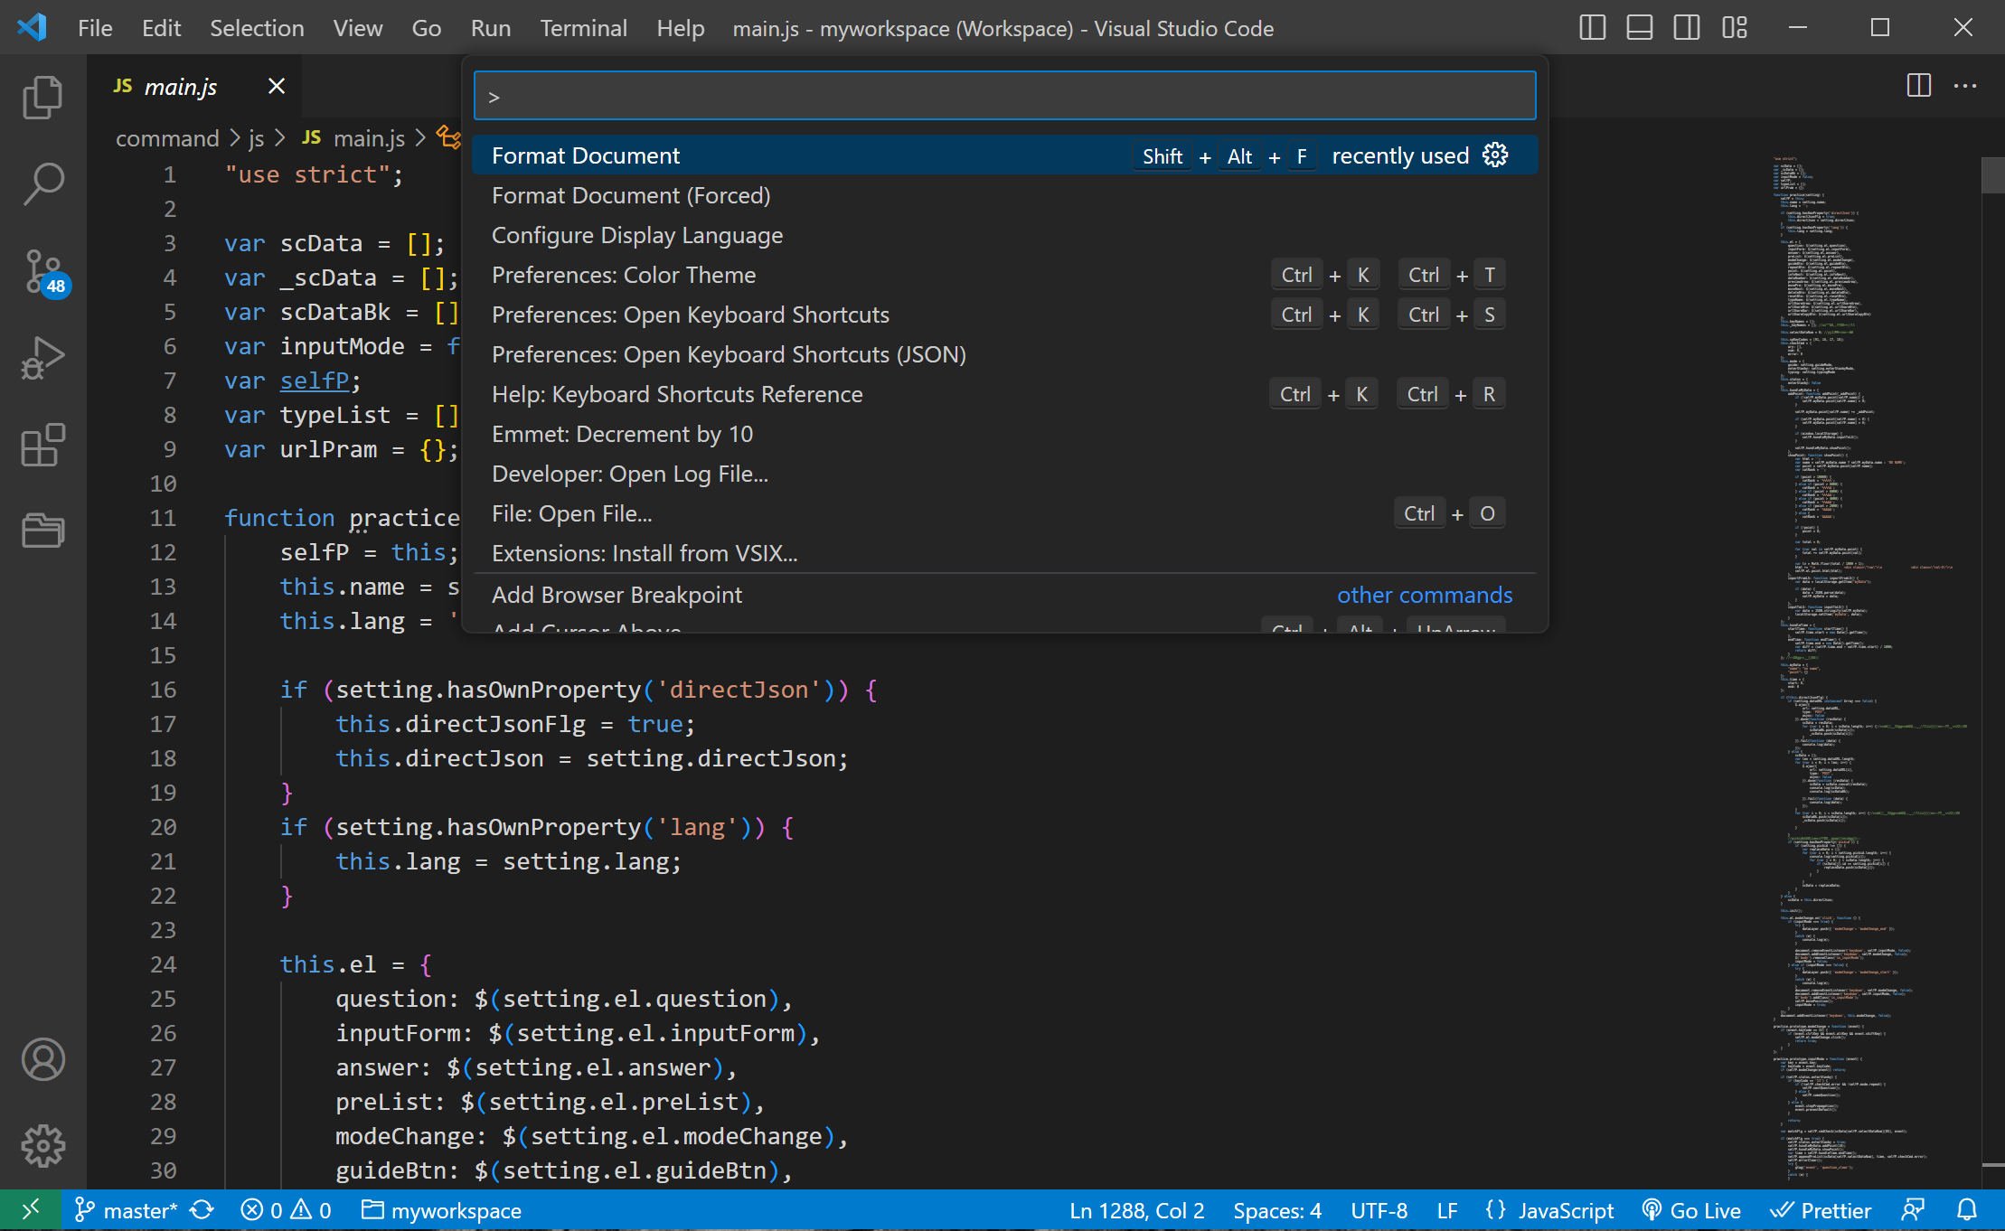Screen dimensions: 2005x1231
Task: Select Emmet: Decrement by 10 command
Action: 1004,434
